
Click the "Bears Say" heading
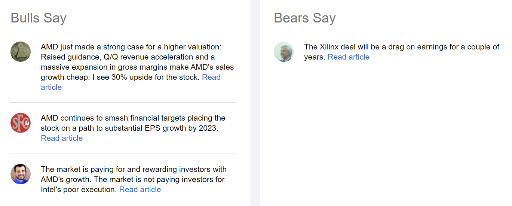tap(305, 18)
